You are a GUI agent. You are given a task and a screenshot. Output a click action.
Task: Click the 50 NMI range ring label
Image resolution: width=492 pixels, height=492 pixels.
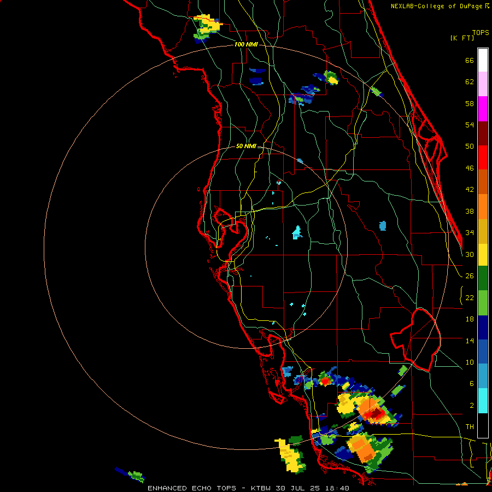[x=246, y=146]
